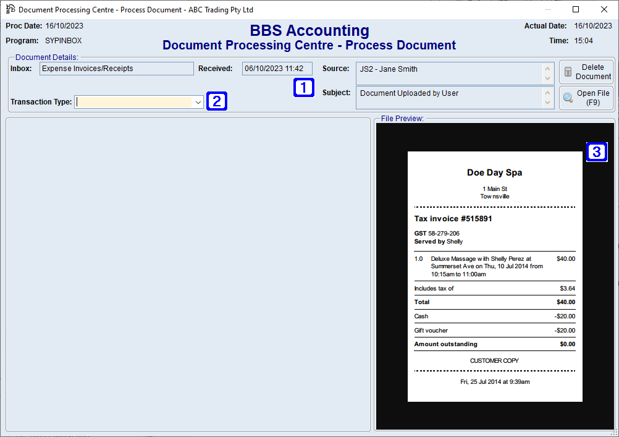Select the Inbox field Expense Invoices/Receipts

116,69
